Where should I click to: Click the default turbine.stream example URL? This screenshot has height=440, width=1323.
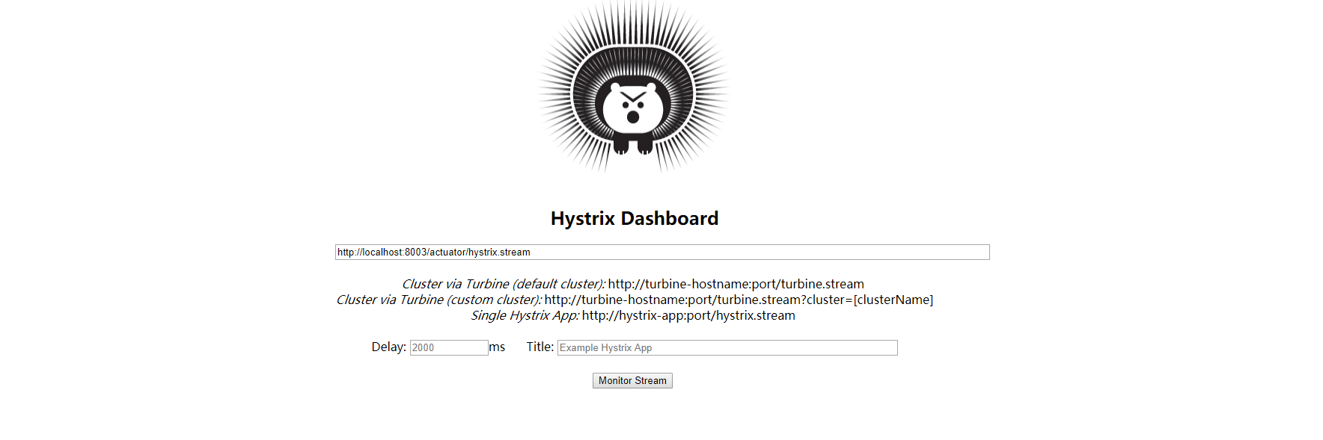[x=736, y=284]
